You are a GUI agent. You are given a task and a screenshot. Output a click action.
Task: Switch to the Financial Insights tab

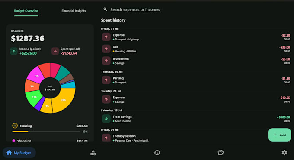click(x=73, y=11)
